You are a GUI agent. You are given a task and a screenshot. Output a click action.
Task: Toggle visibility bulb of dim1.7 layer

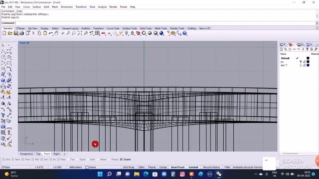[301, 65]
